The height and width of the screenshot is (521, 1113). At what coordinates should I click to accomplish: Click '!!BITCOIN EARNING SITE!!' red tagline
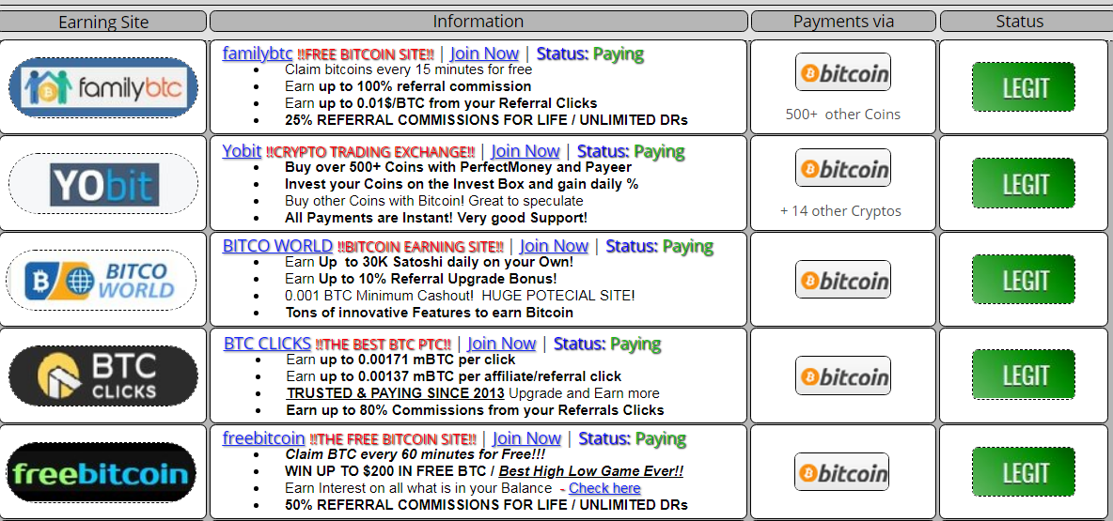click(x=421, y=248)
